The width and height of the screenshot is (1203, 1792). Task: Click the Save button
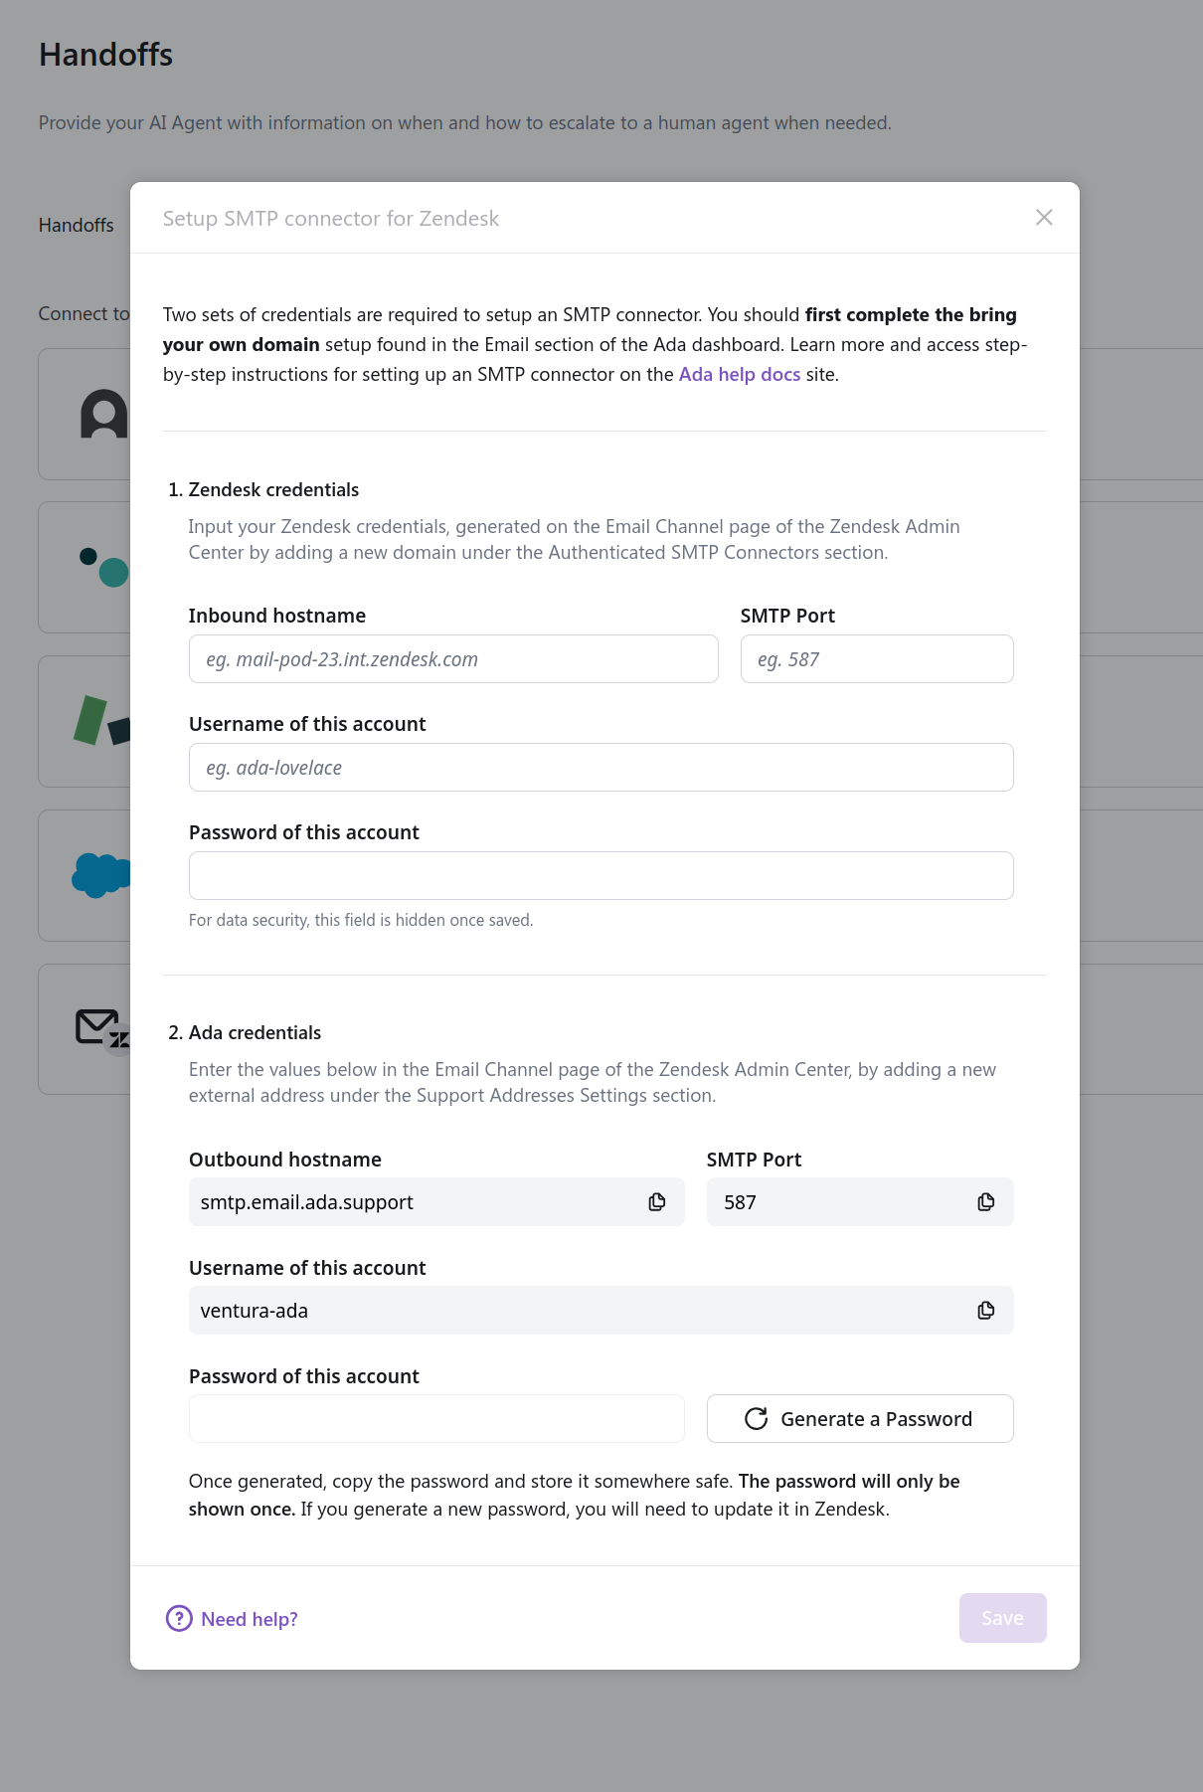click(x=1002, y=1618)
